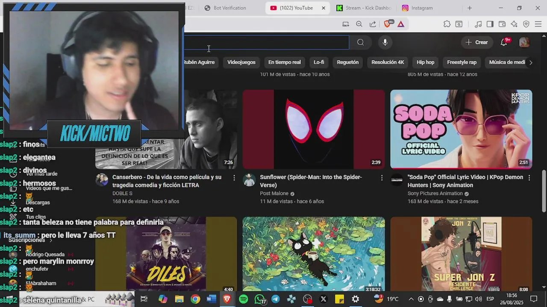
Task: Open the media control music note icon
Action: [478, 24]
